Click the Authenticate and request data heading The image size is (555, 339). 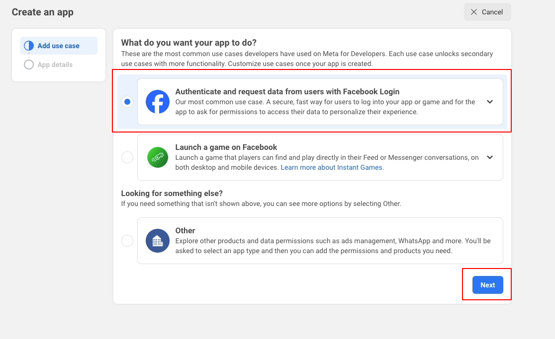coord(287,91)
